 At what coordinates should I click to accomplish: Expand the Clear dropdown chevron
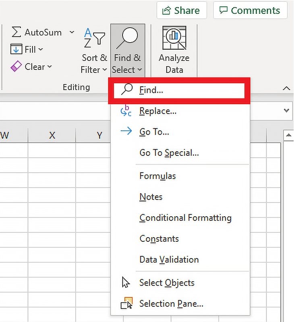(x=50, y=67)
